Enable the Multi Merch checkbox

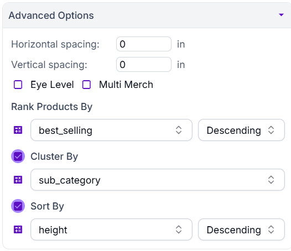coord(86,85)
